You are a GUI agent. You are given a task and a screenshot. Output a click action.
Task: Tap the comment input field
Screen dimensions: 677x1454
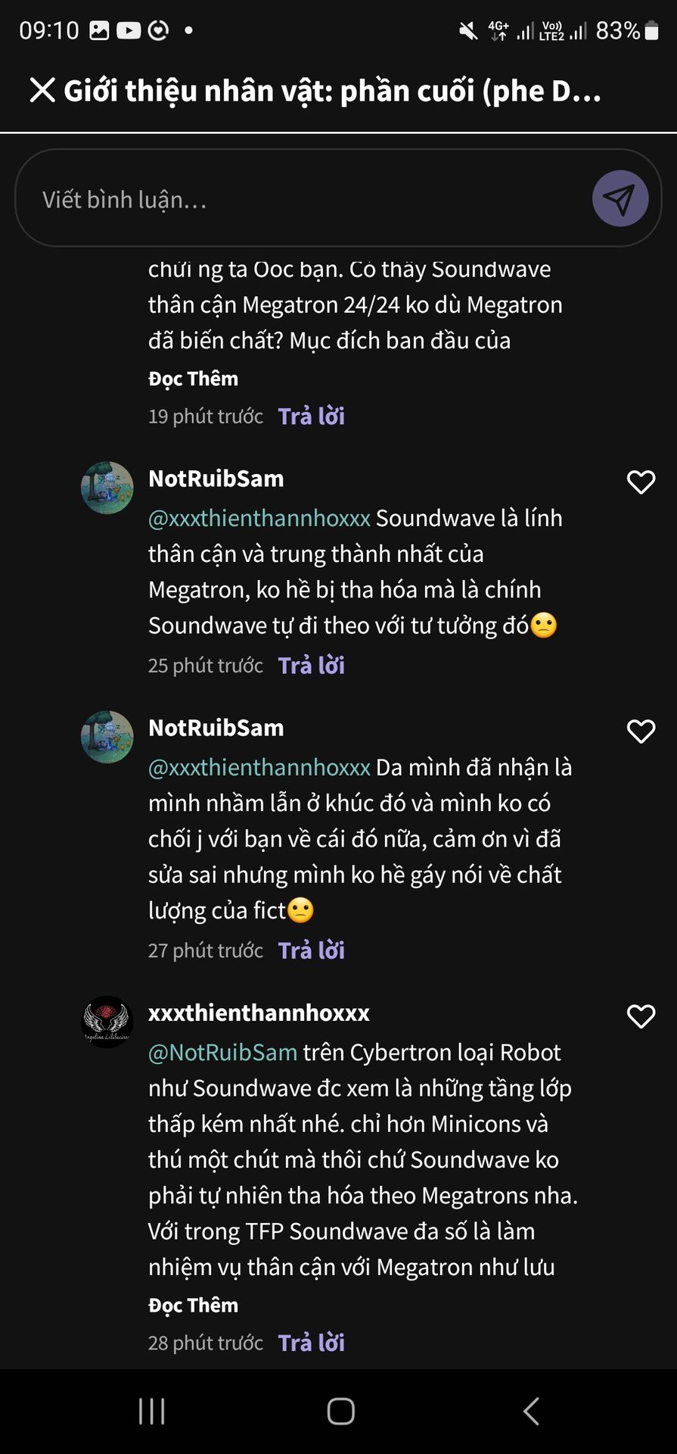tap(303, 199)
